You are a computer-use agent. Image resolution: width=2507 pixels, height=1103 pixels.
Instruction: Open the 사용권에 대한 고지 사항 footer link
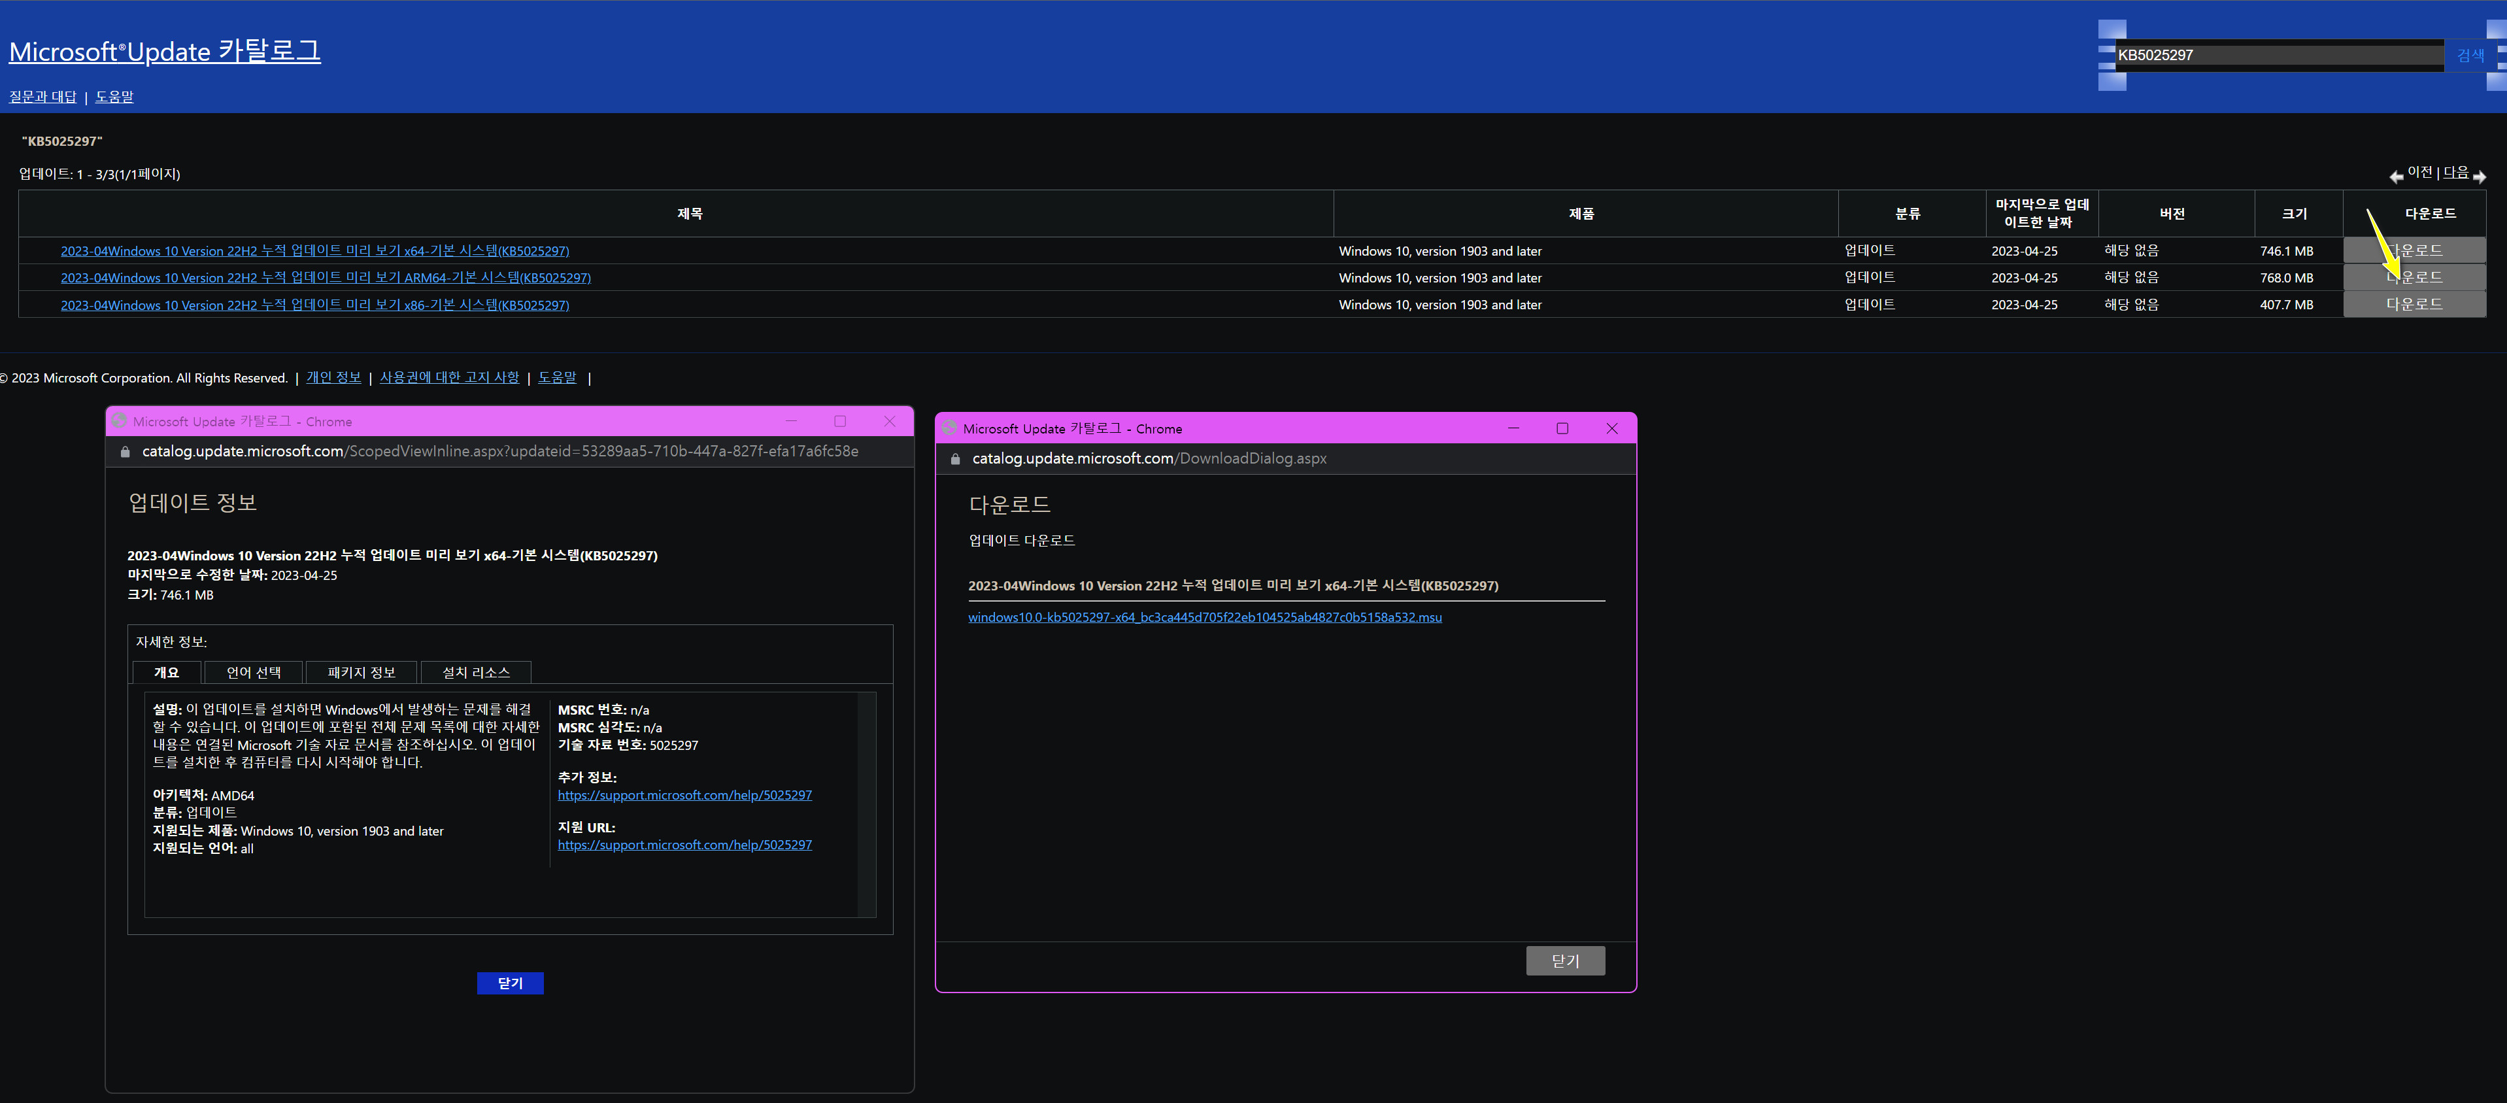pos(450,378)
